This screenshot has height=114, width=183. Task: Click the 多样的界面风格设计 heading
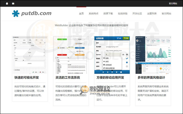[151, 77]
